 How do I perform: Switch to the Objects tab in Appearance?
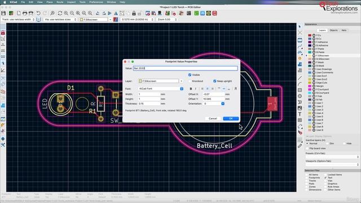click(x=333, y=30)
